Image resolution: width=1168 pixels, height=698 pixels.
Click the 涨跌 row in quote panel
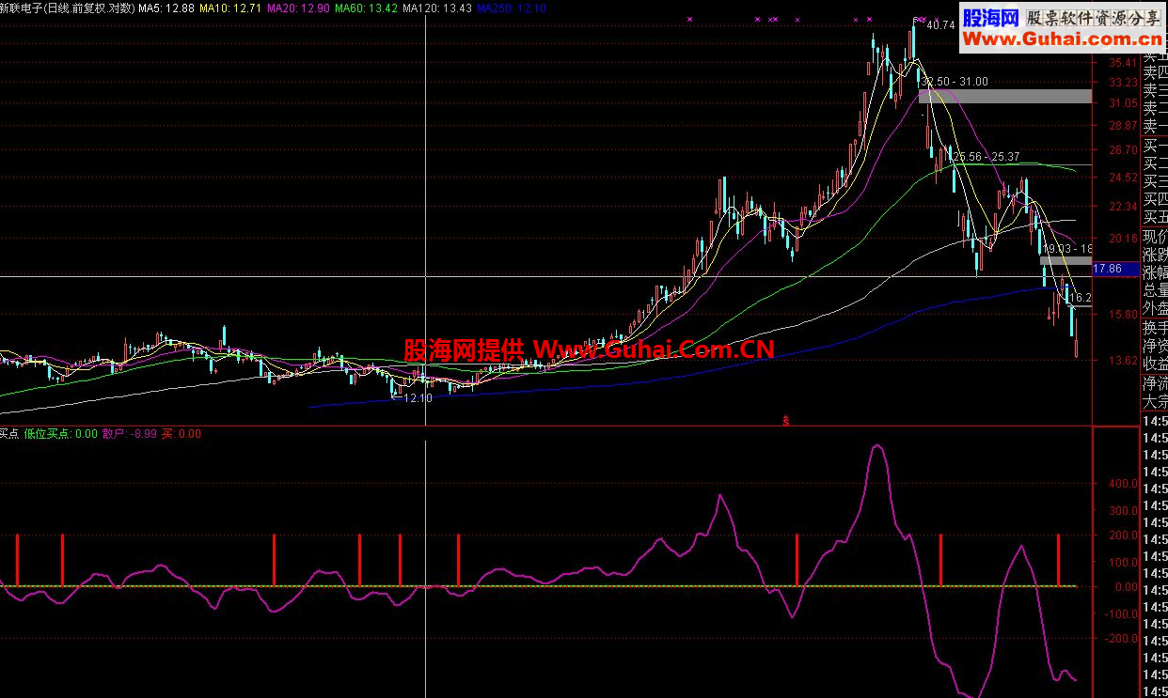coord(1155,255)
